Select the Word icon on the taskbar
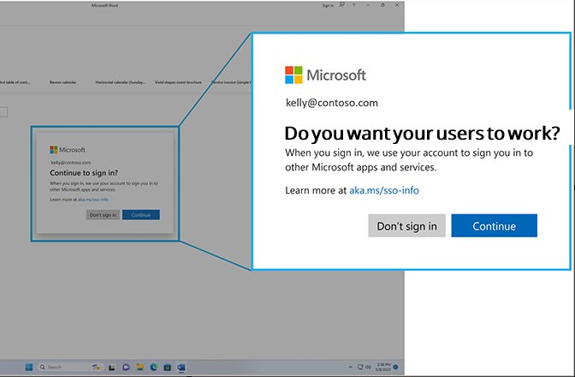This screenshot has height=377, width=575. tap(181, 367)
